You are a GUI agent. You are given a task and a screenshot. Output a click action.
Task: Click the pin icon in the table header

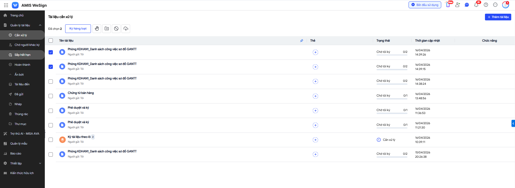point(301,41)
